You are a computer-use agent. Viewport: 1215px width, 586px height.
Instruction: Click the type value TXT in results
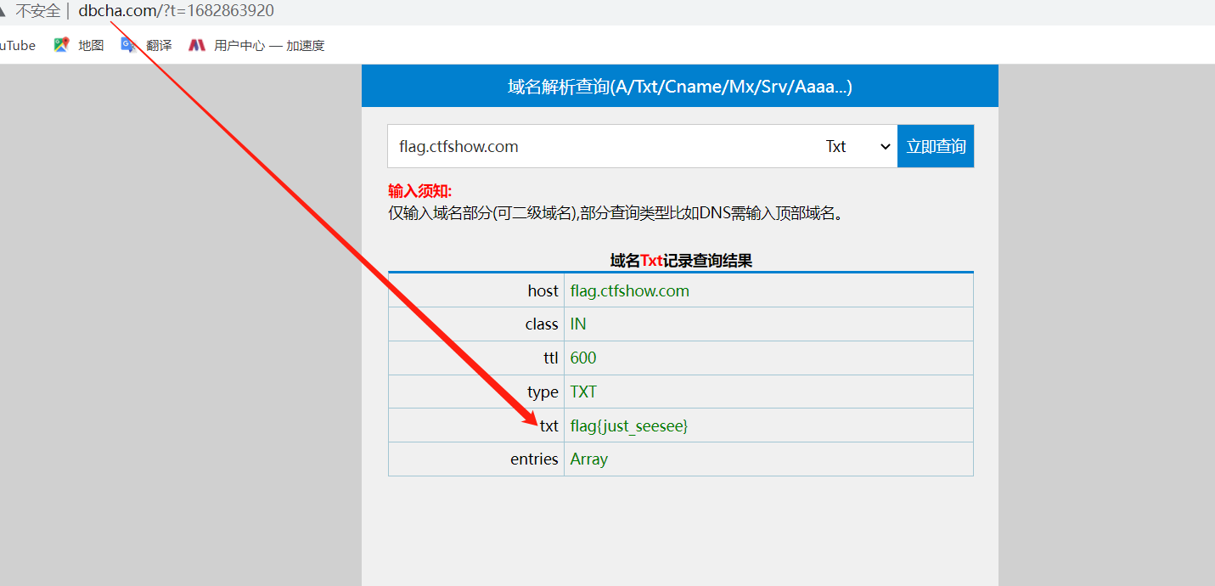[x=583, y=392]
